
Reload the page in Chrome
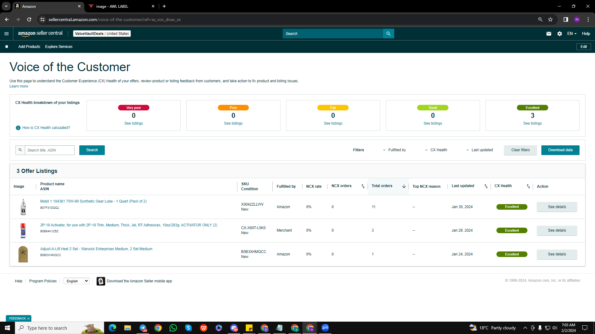click(x=29, y=19)
